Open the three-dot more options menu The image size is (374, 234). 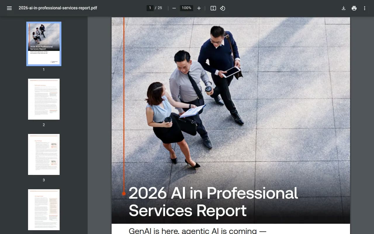(x=364, y=8)
